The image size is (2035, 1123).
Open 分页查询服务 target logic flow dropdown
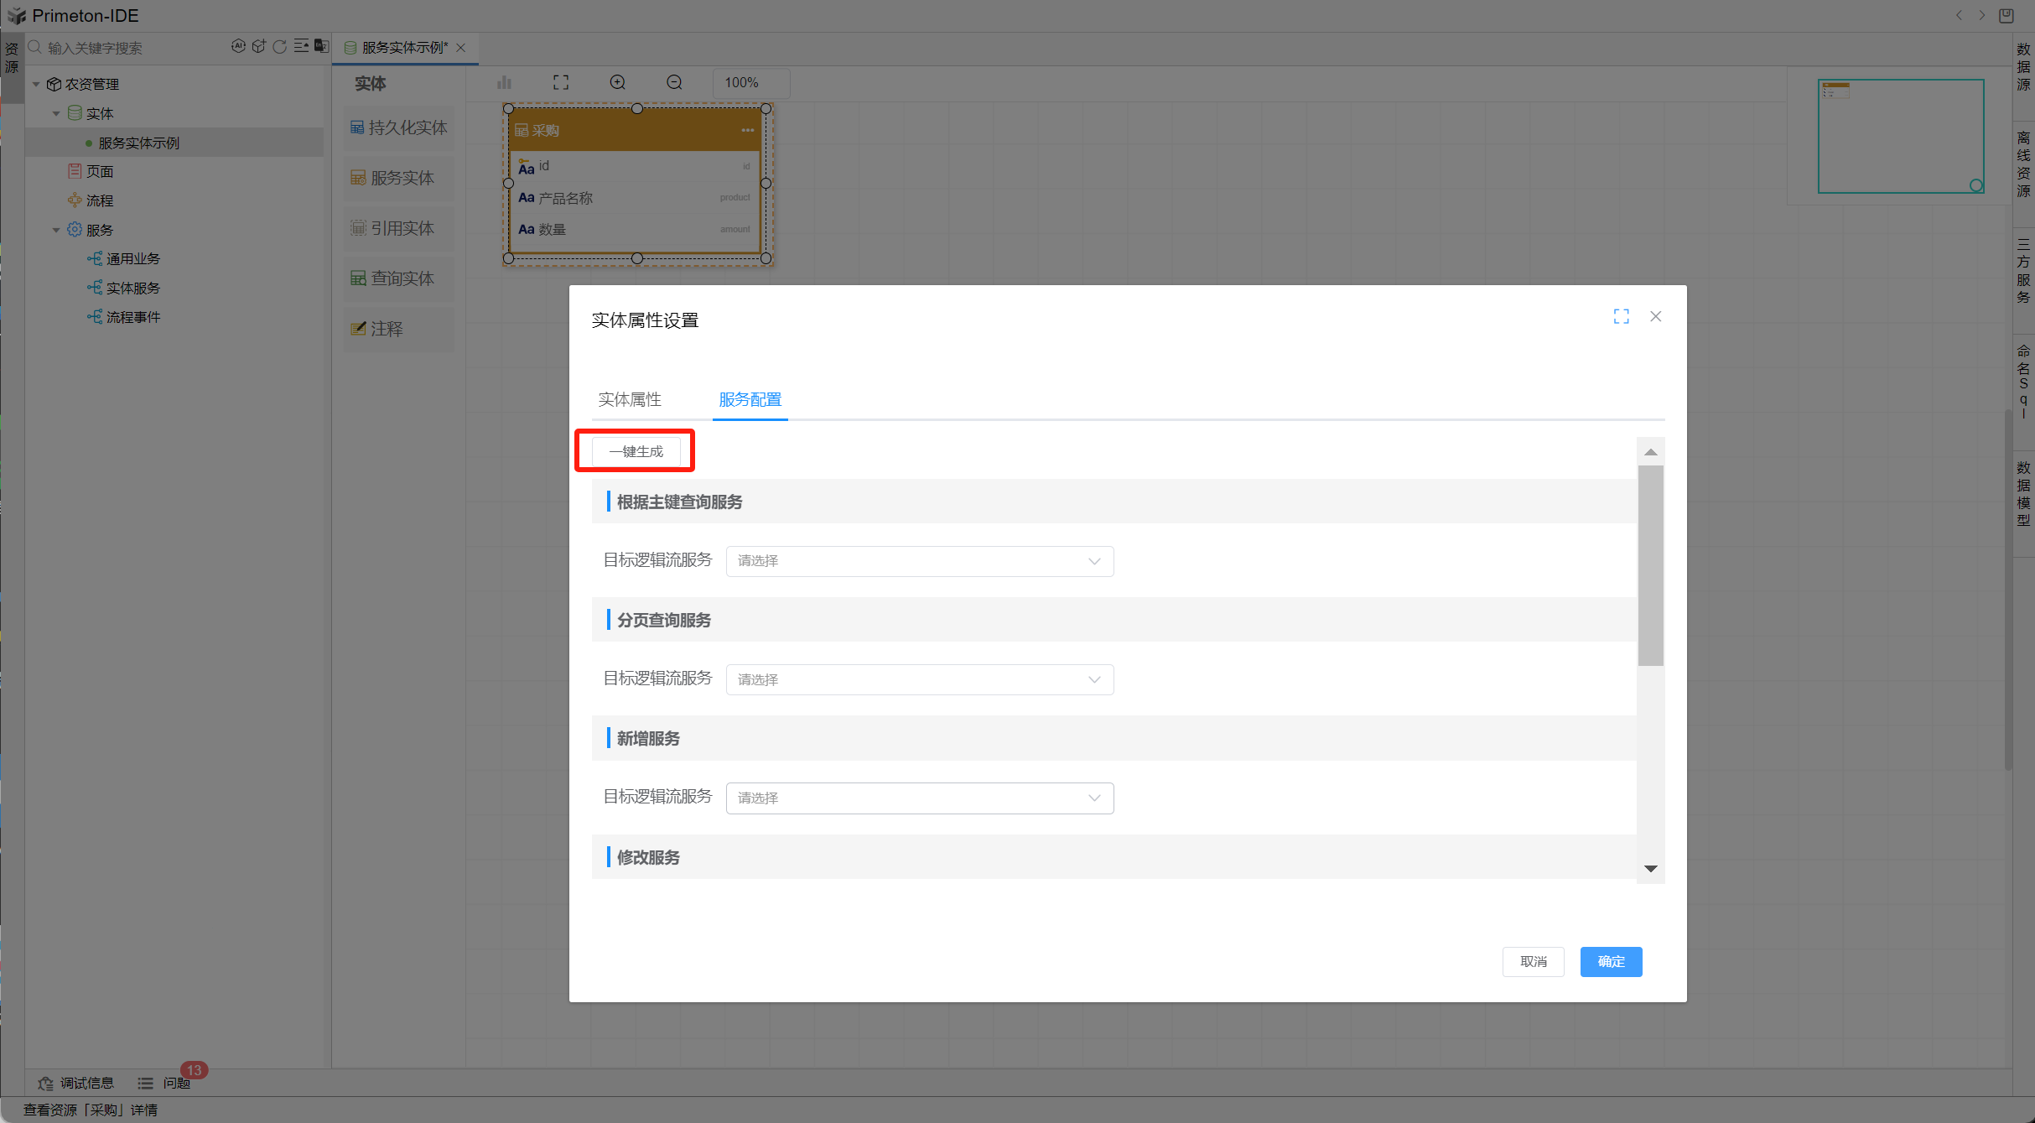[919, 679]
